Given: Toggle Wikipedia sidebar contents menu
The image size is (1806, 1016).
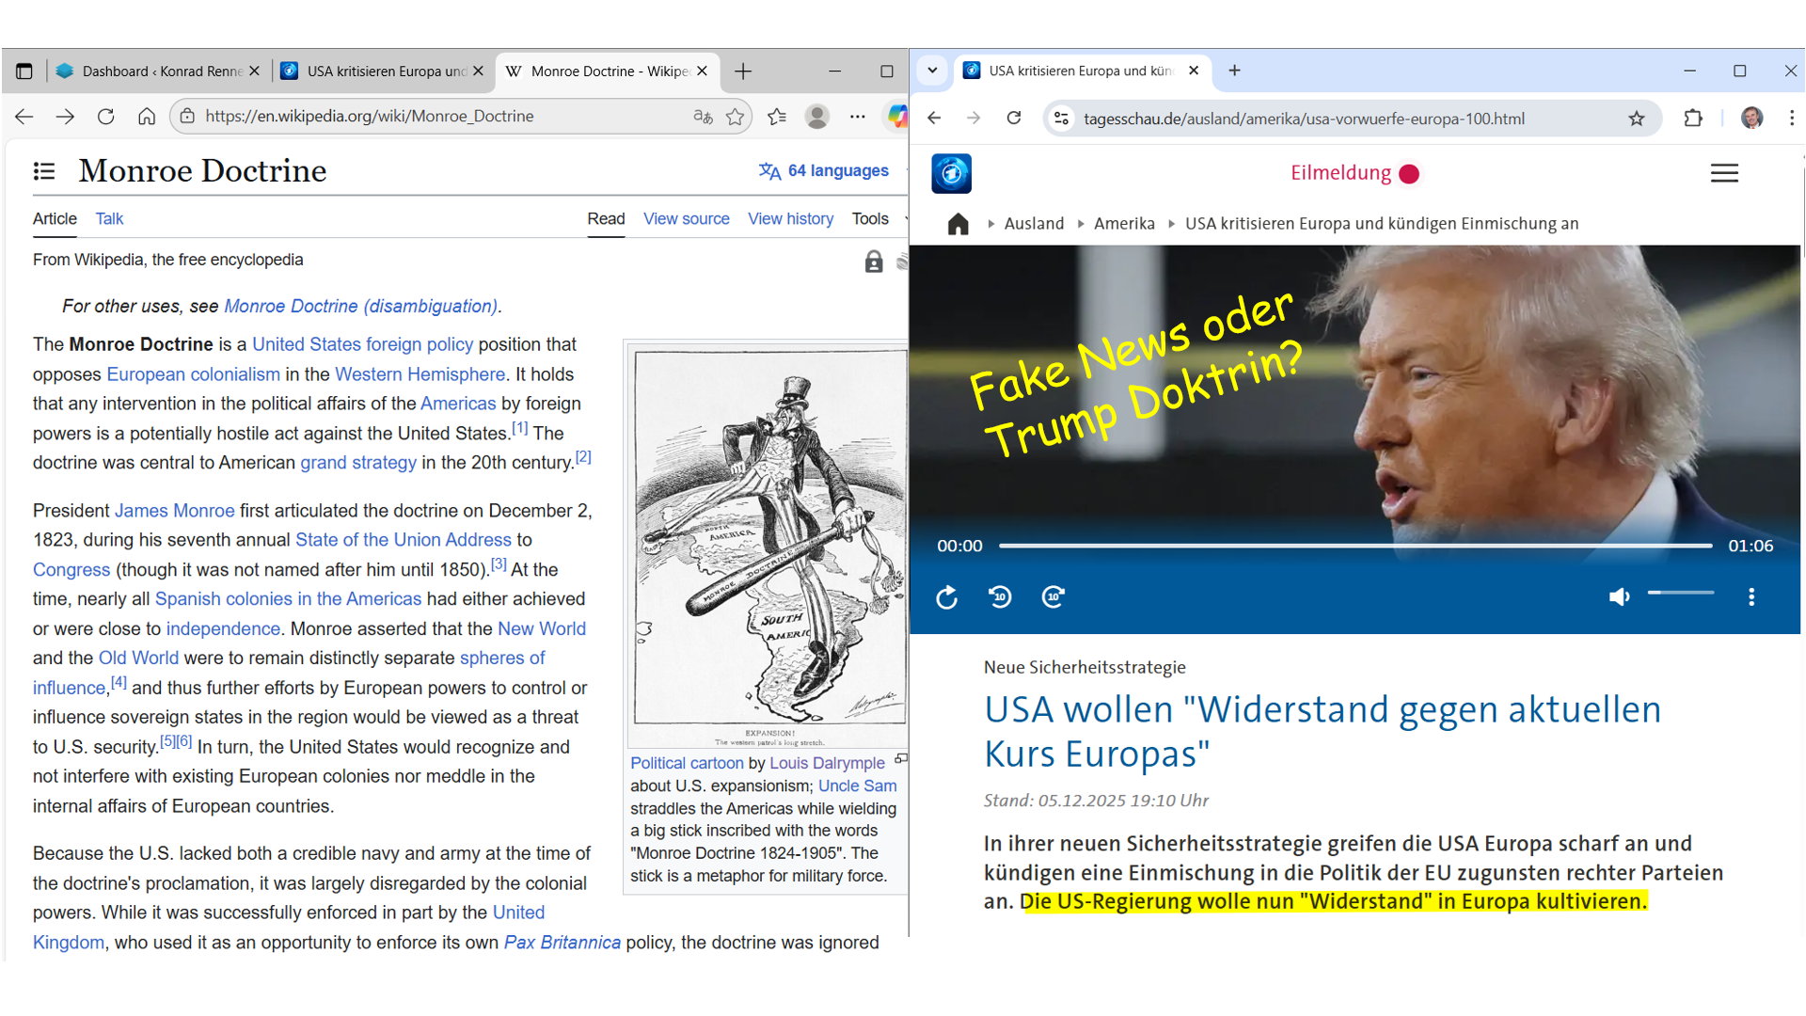Looking at the screenshot, I should click(x=44, y=171).
